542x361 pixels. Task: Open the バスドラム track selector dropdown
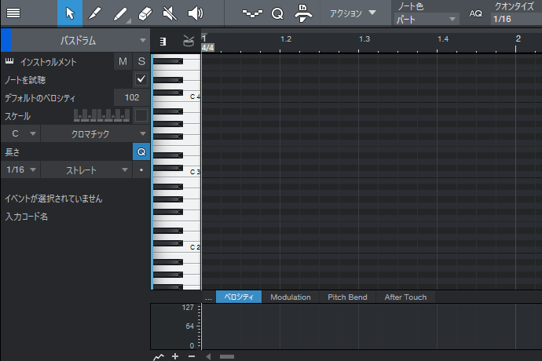click(x=85, y=40)
